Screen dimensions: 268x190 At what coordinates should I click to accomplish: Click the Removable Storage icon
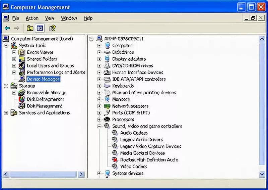pos(22,93)
